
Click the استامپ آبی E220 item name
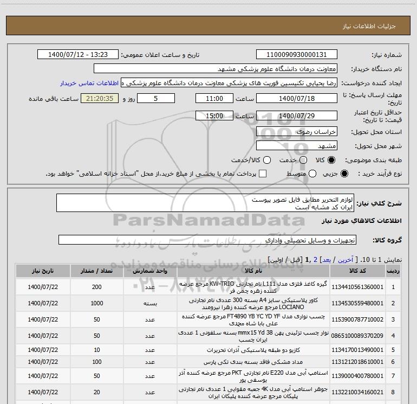253,376
